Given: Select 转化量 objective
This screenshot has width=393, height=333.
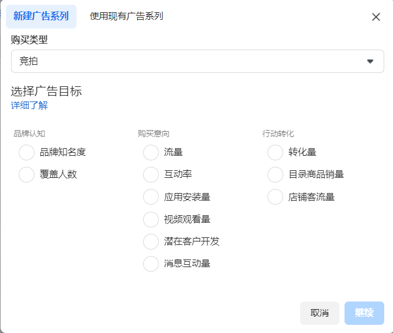Looking at the screenshot, I should click(276, 152).
